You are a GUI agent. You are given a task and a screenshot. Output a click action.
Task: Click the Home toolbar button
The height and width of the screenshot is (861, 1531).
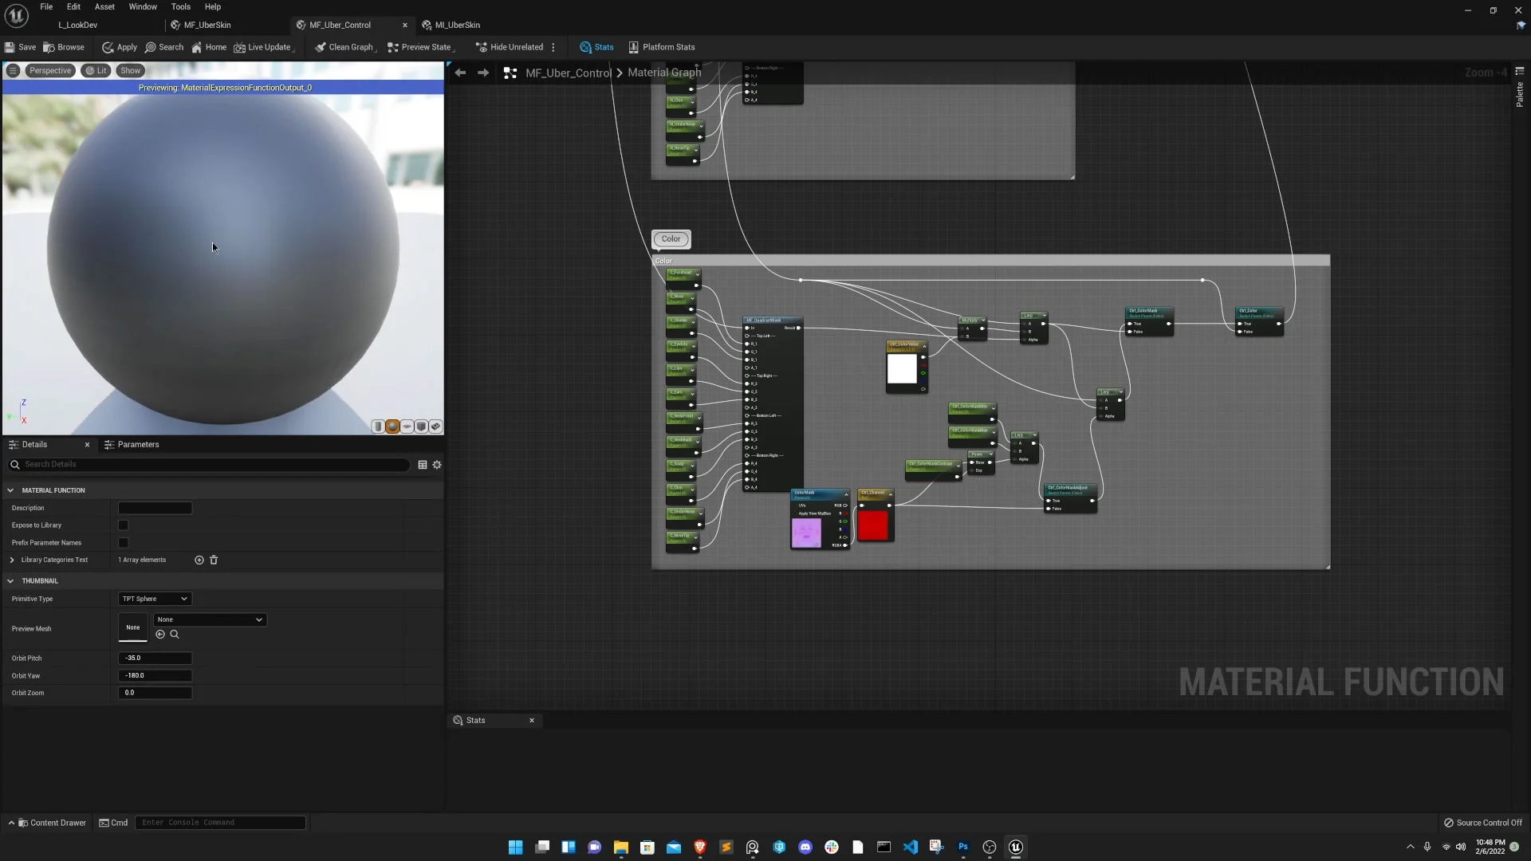[209, 47]
